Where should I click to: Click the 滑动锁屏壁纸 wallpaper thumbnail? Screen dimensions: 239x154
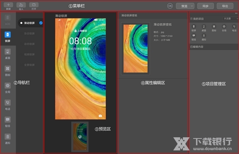tap(135, 49)
